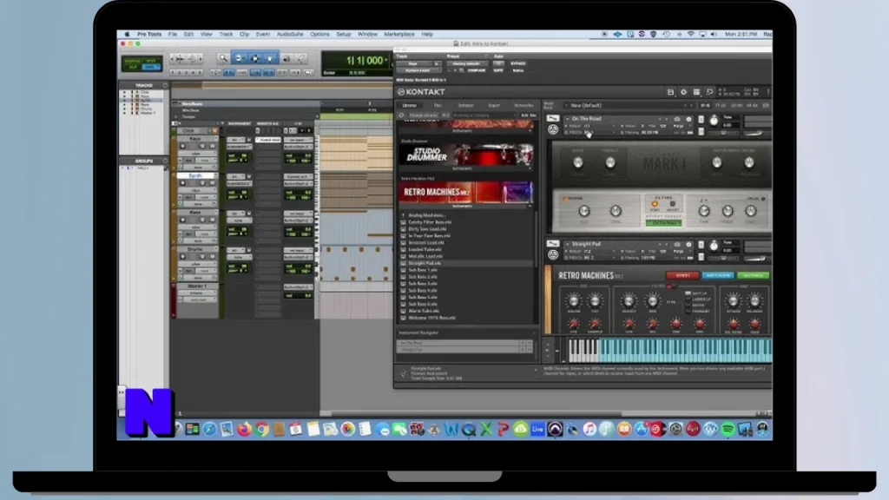Select the Pencil tool in Pro Tools

pos(300,58)
